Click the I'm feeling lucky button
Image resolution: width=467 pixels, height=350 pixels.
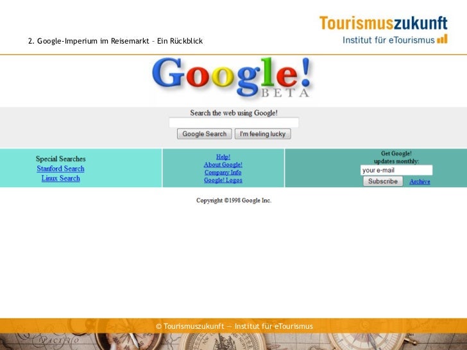tap(263, 134)
